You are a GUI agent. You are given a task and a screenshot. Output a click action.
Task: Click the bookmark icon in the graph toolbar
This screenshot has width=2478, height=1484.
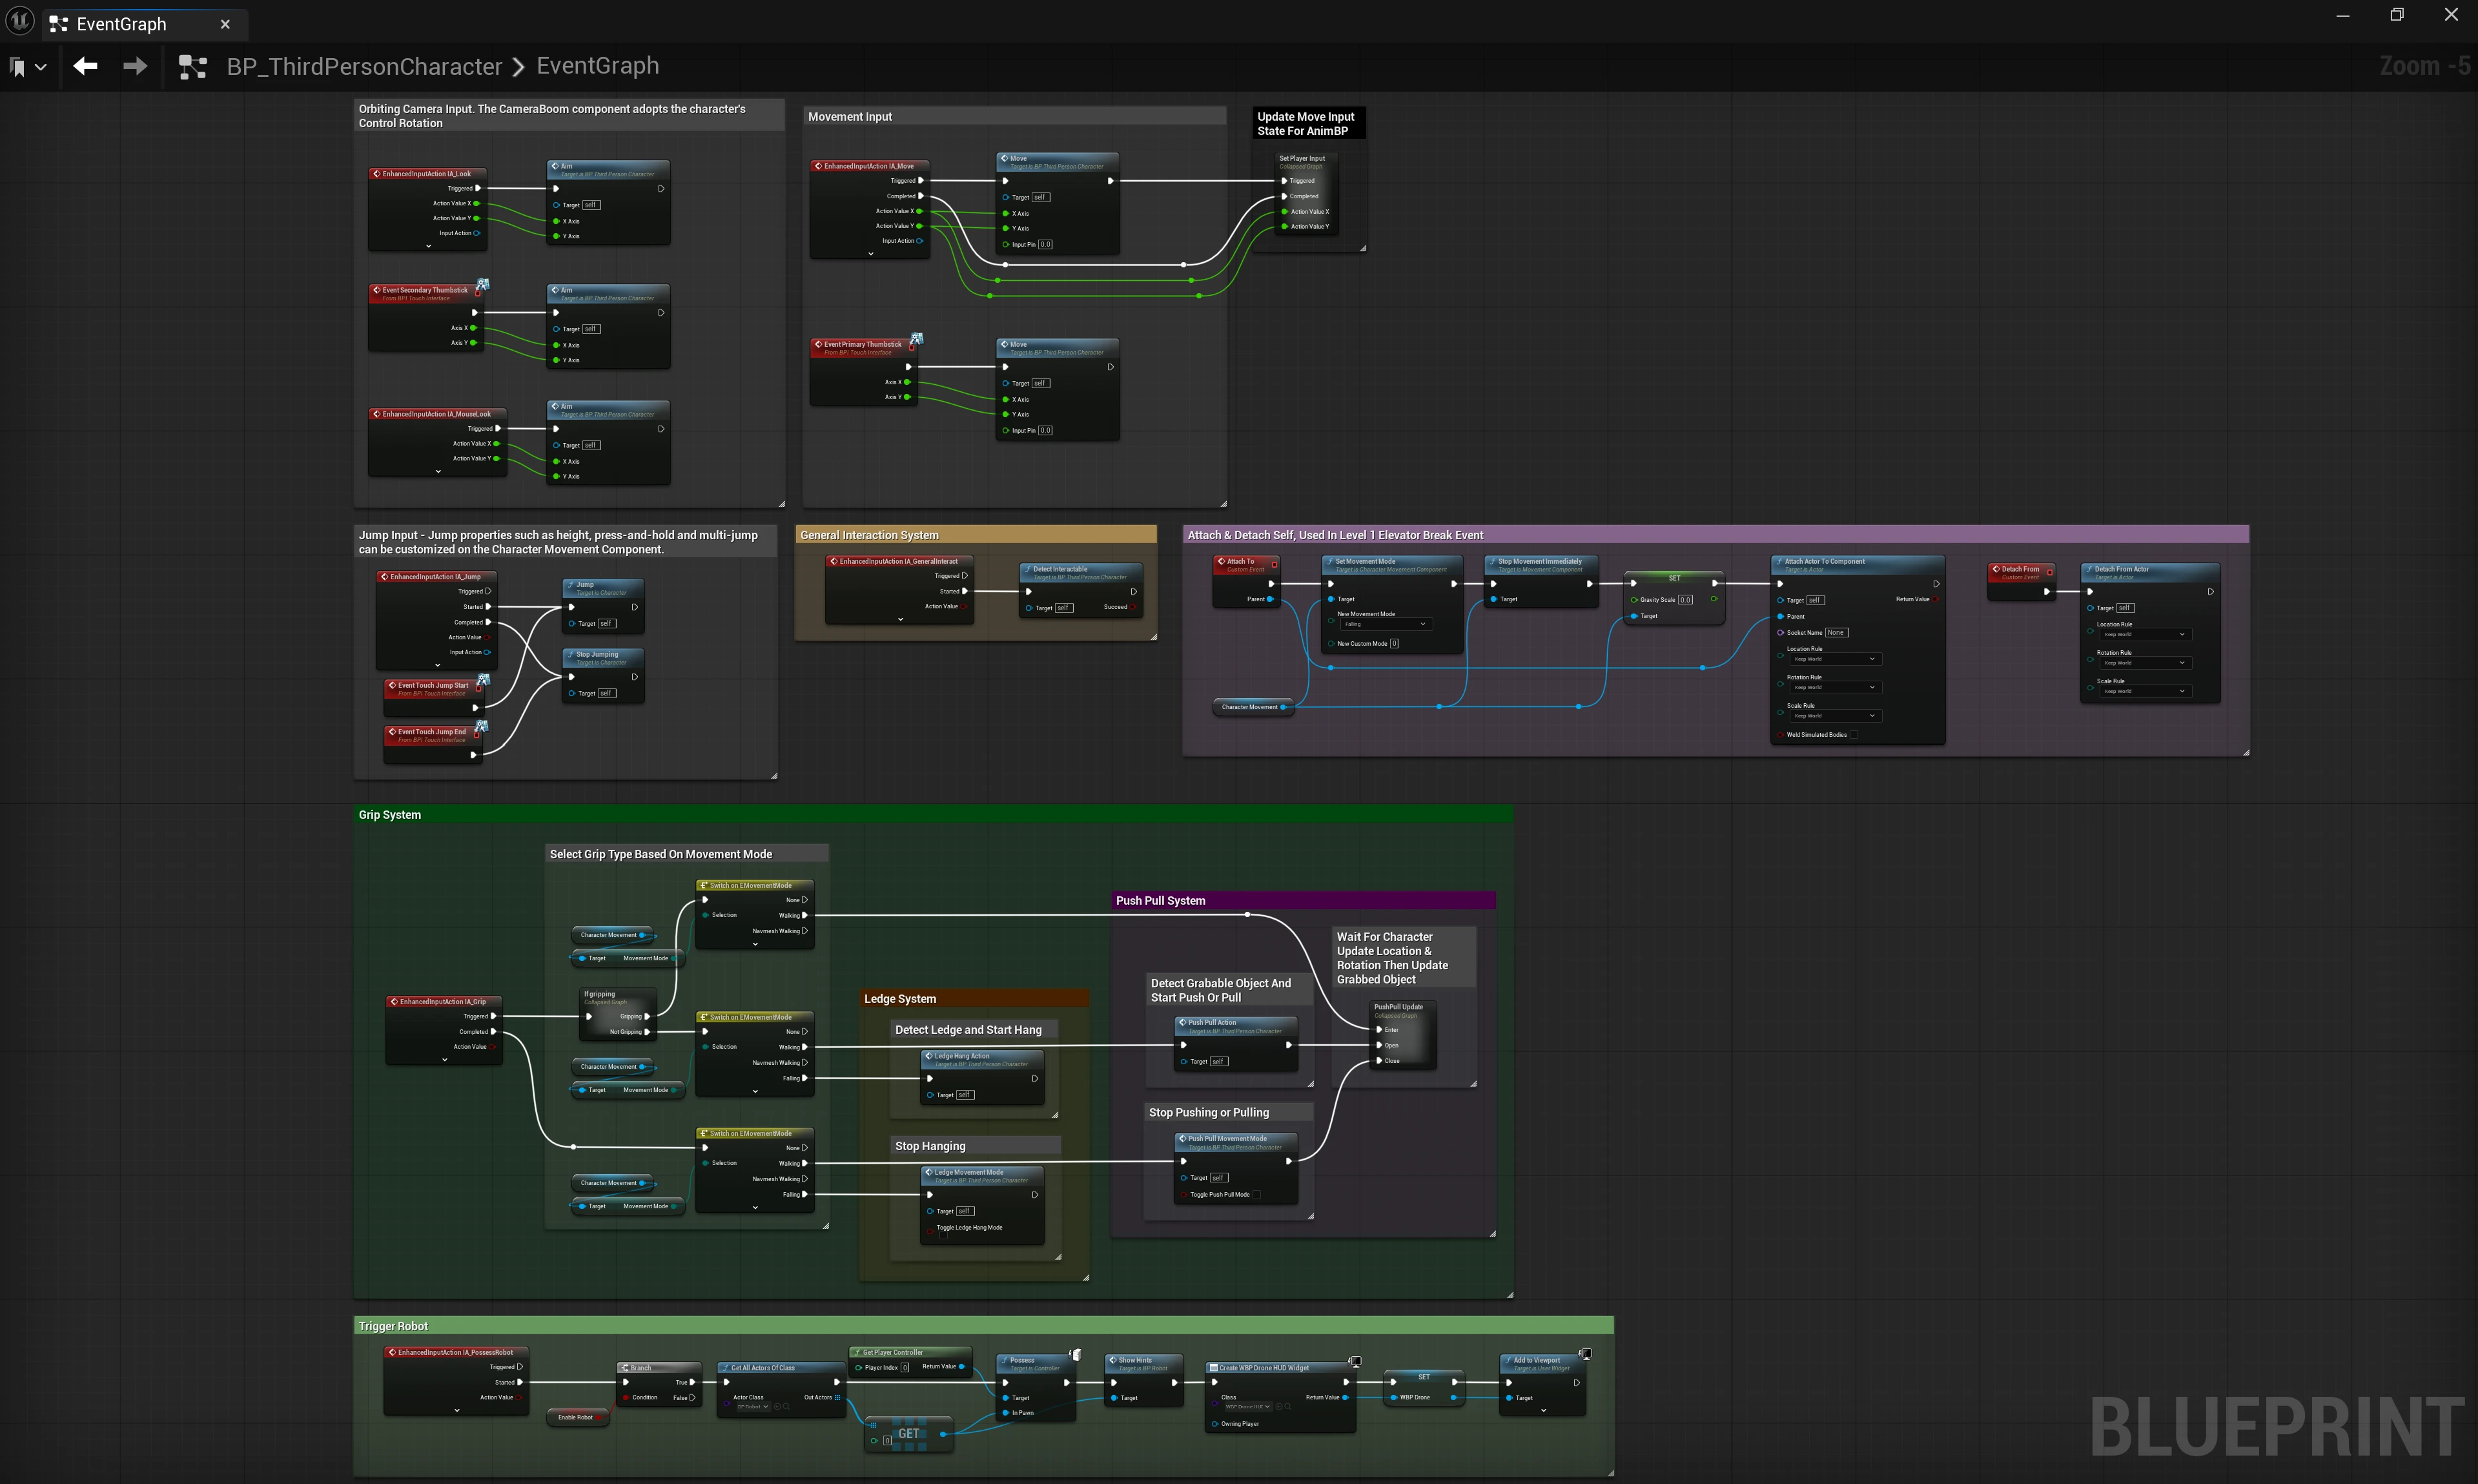point(18,66)
